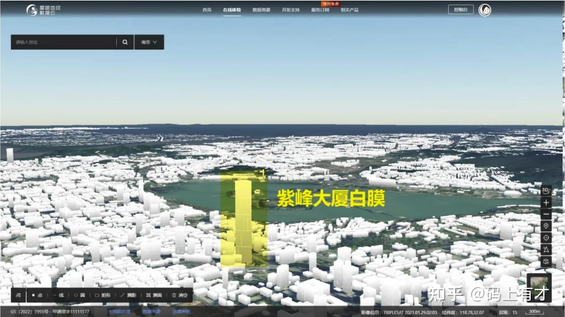Click the basemap thumbnail switcher
565x317 pixels.
click(539, 284)
